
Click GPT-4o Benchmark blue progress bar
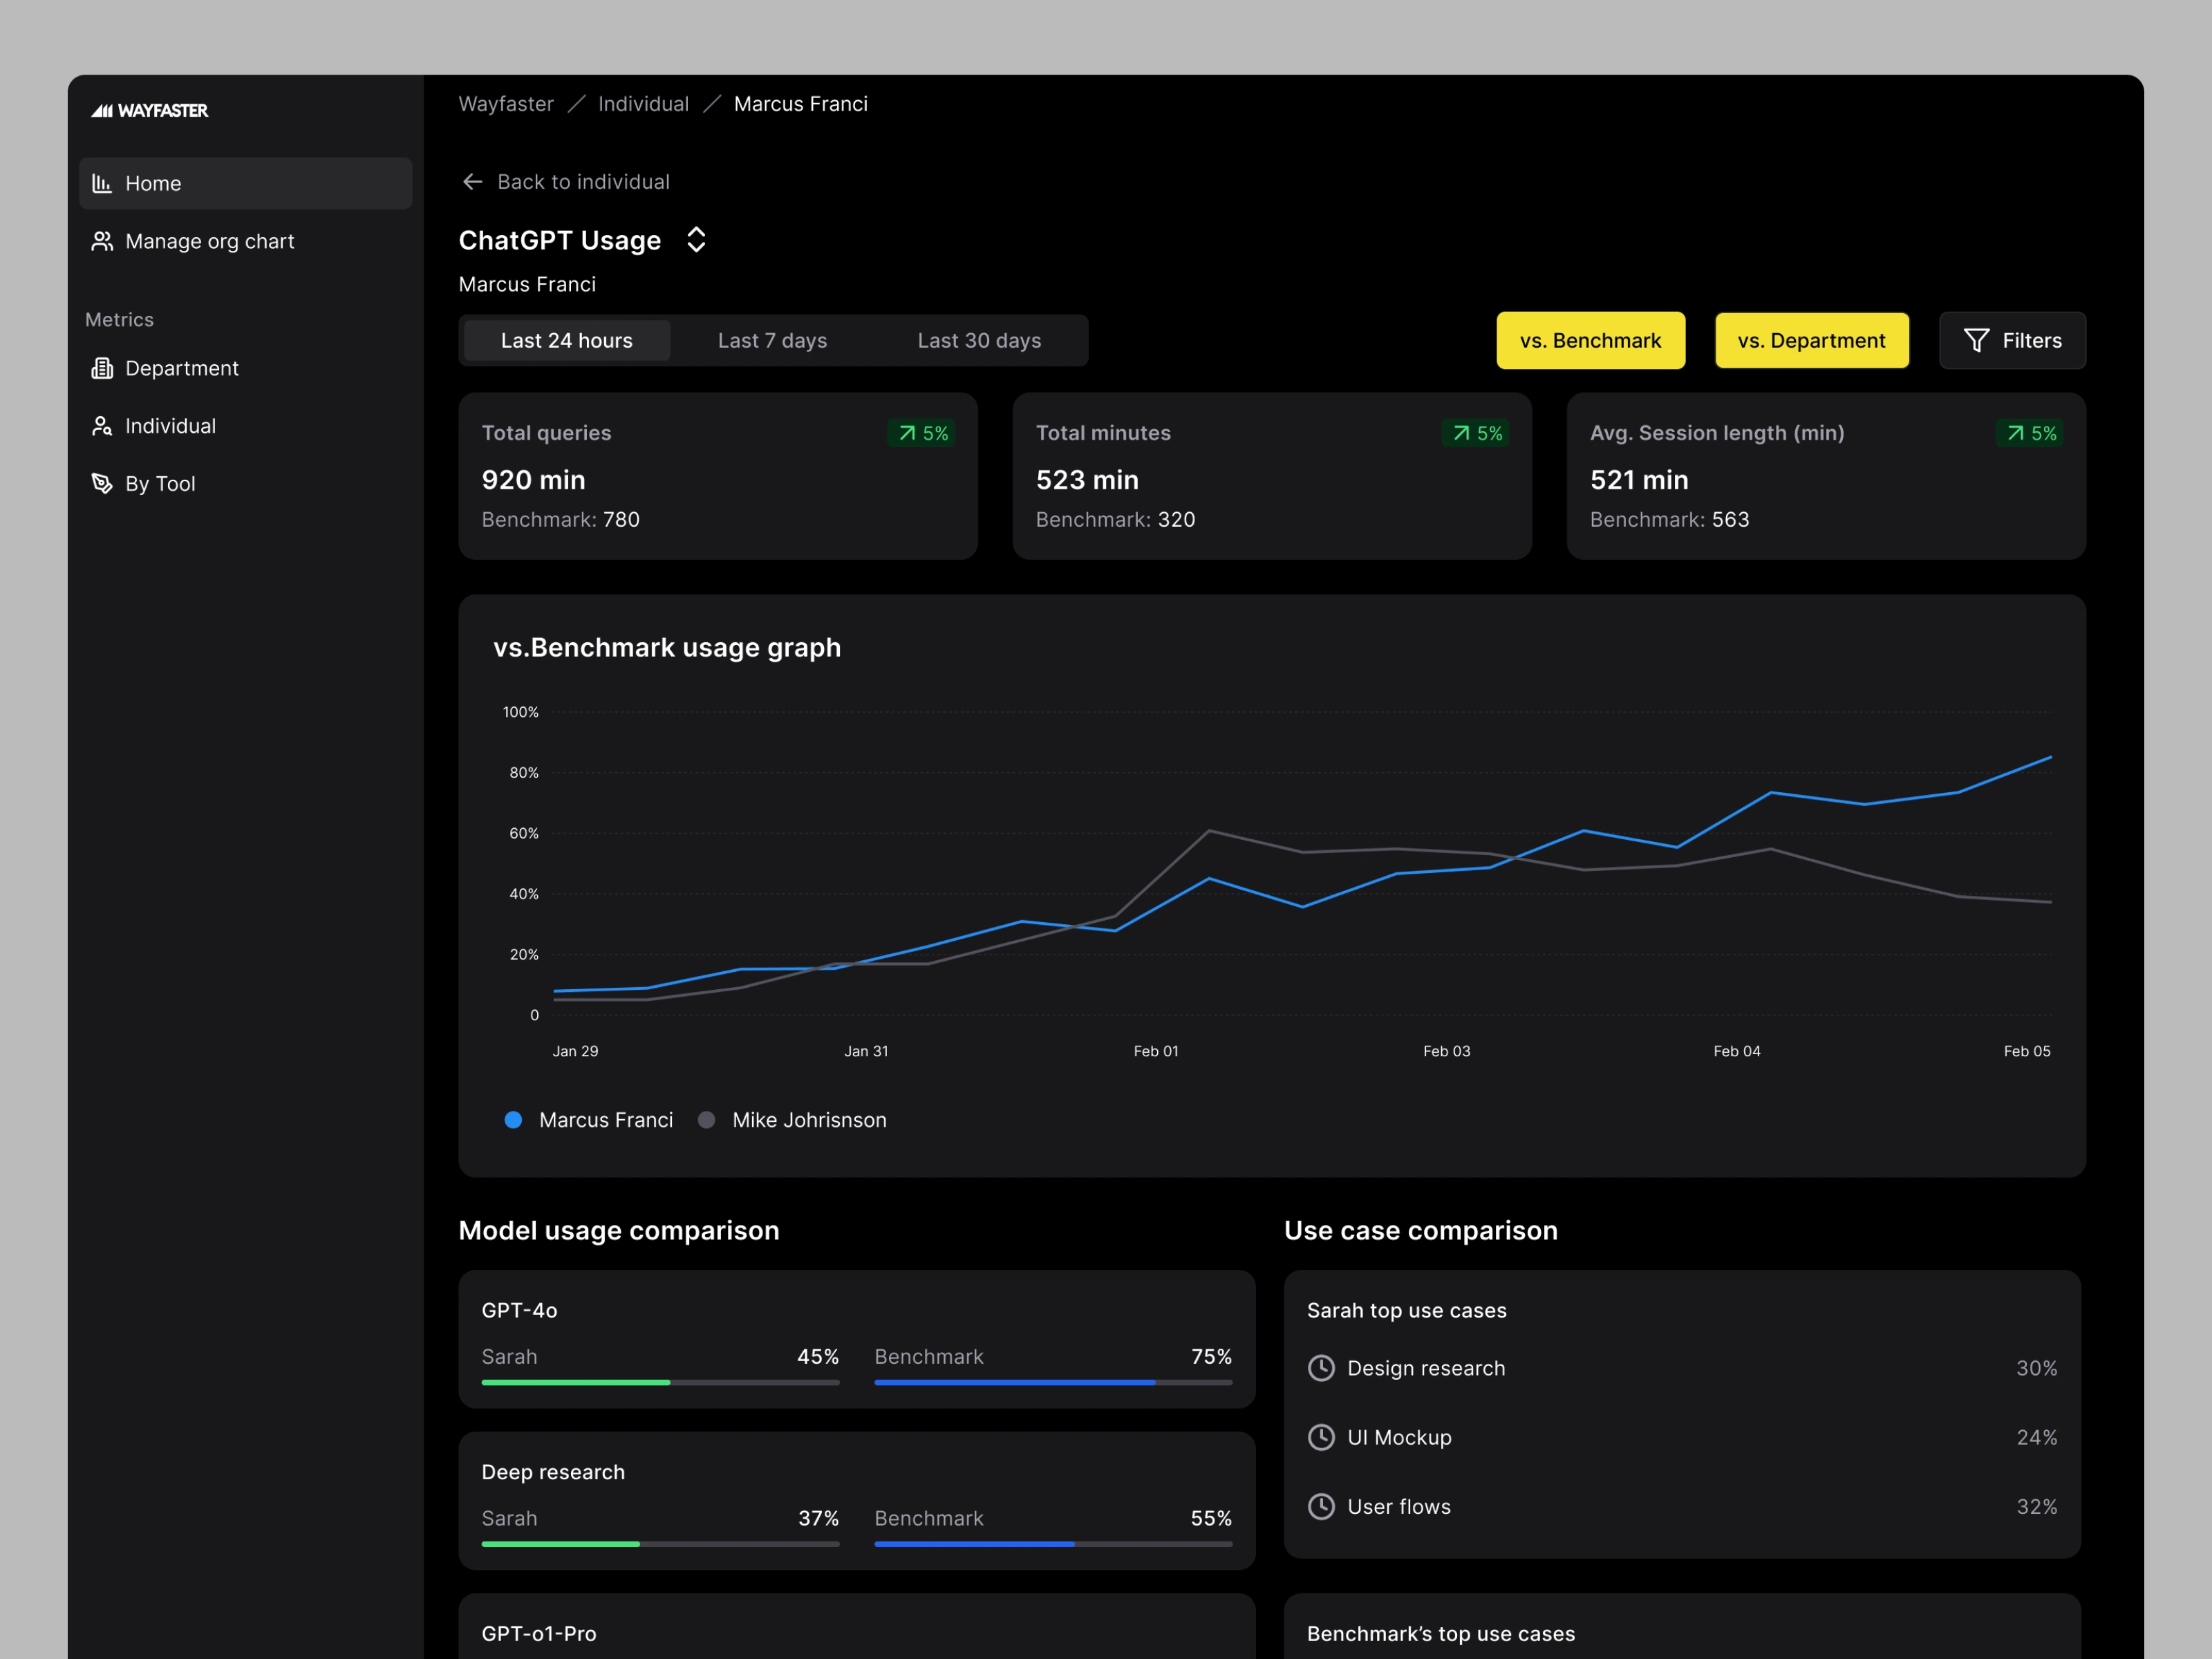point(1053,1382)
